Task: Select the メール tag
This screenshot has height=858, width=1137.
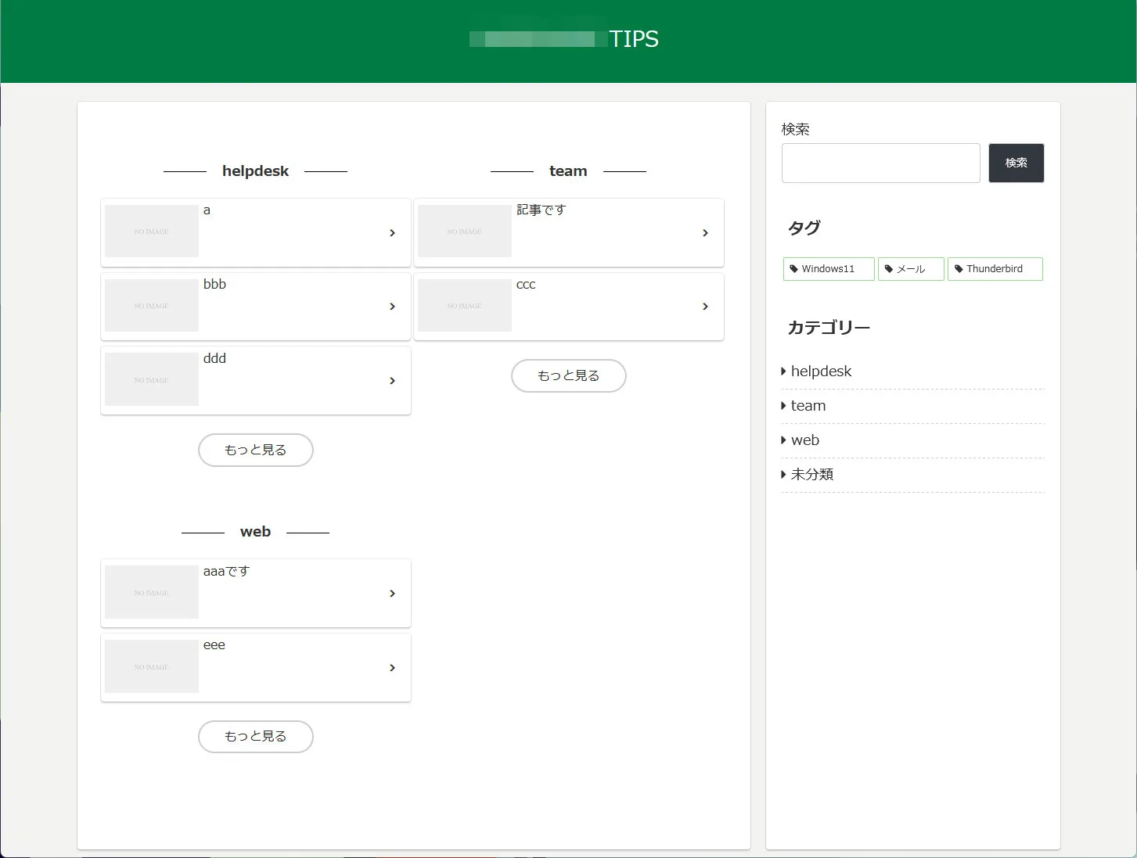Action: (910, 269)
